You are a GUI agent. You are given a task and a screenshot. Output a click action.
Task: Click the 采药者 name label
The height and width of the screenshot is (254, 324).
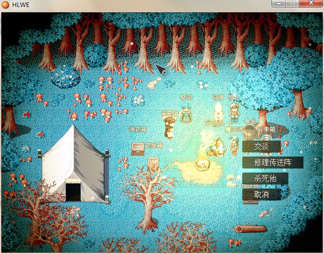pyautogui.click(x=170, y=113)
